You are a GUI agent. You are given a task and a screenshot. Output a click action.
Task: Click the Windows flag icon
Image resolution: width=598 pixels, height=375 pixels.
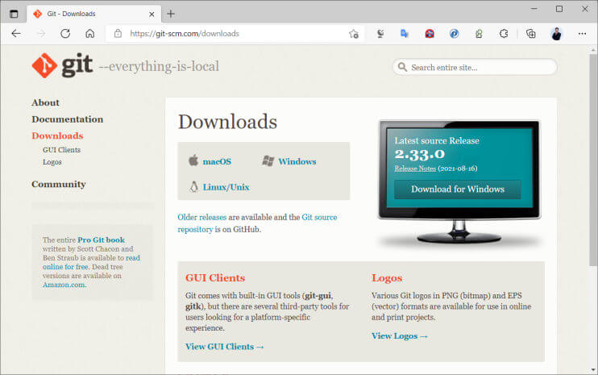[268, 161]
